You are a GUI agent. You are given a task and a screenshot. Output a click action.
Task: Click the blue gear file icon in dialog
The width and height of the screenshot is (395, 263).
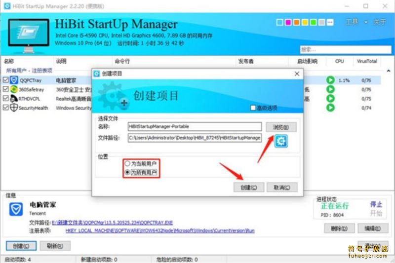[x=281, y=141]
